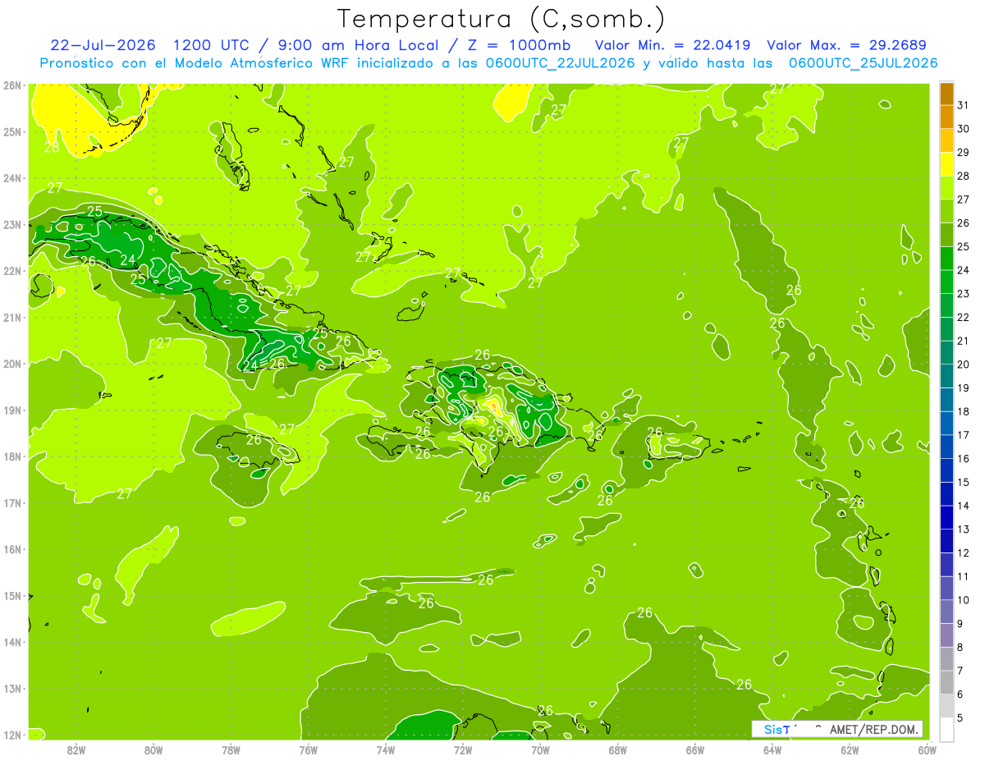Click the 21N latitude axis label

point(11,317)
